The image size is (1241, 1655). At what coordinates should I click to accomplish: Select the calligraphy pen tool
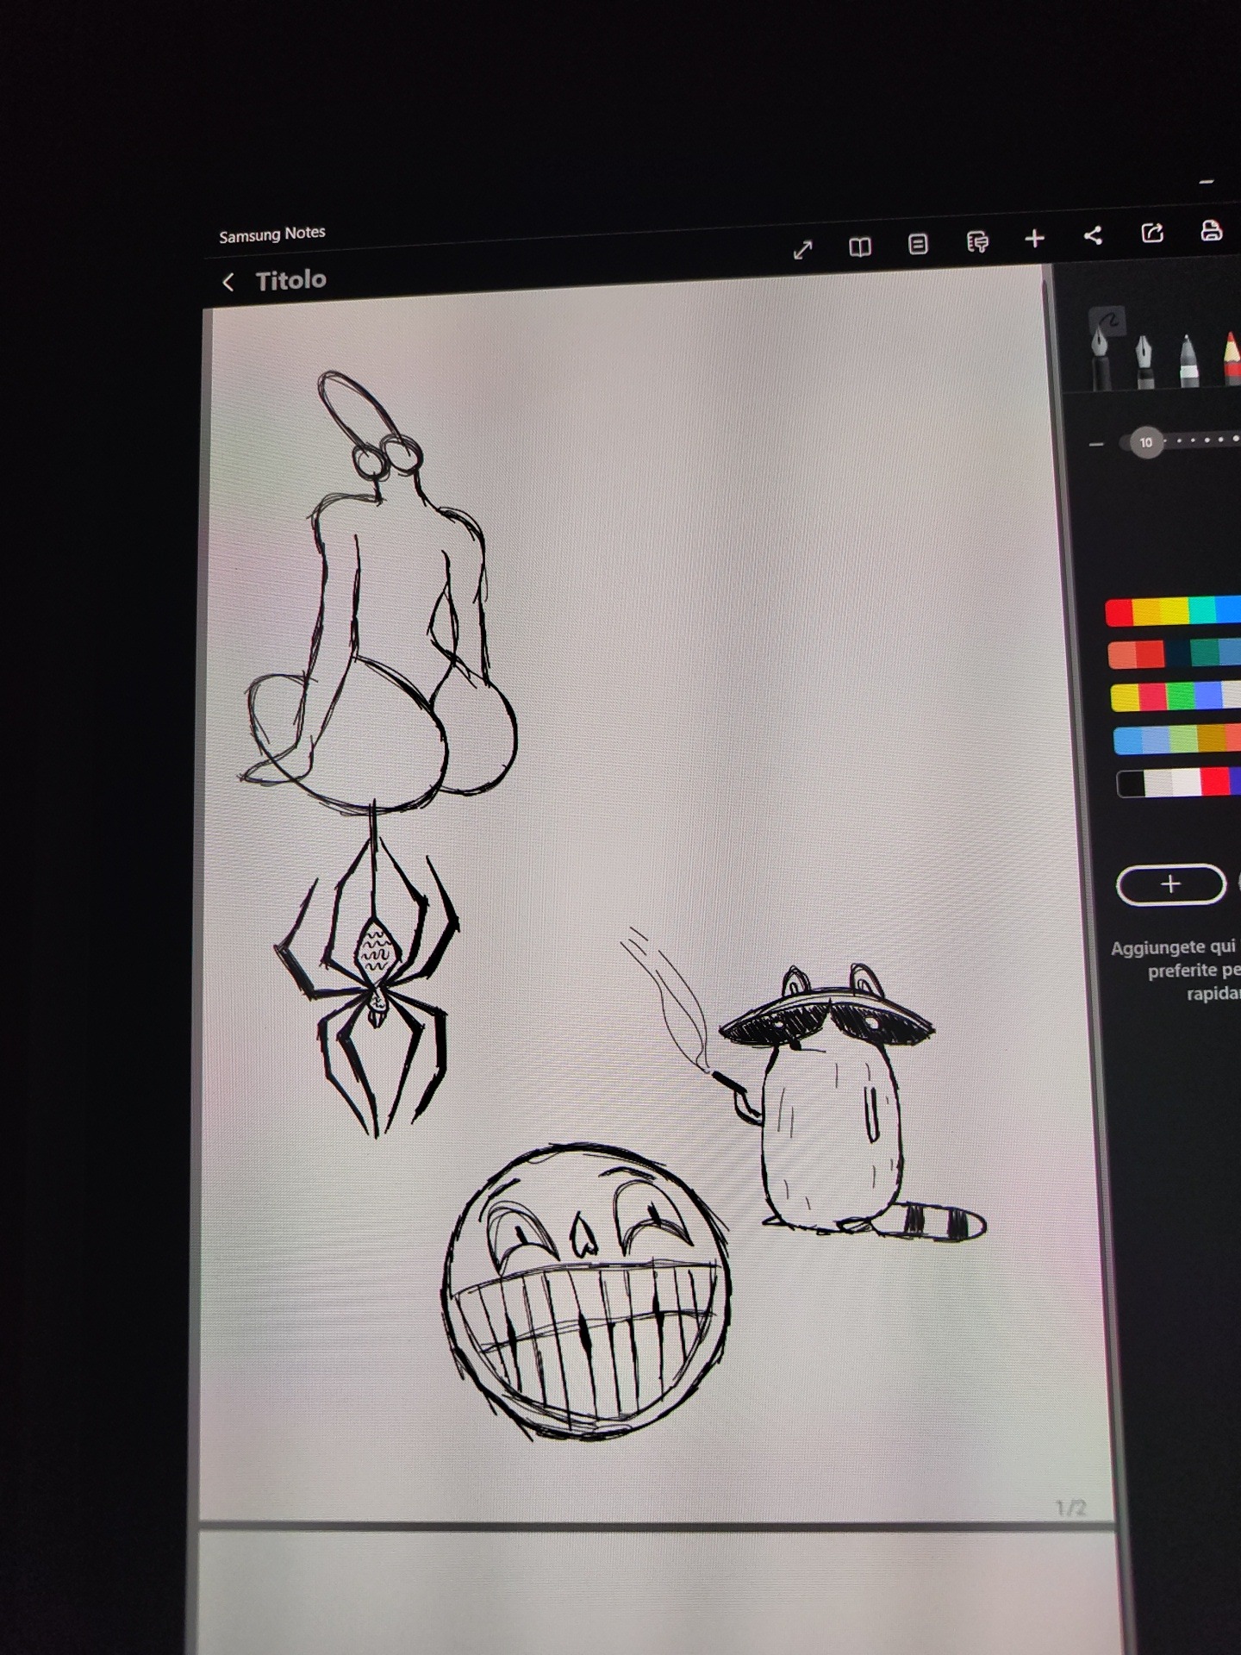1144,360
